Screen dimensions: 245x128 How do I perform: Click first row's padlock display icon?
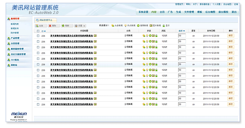pyautogui.click(x=156, y=36)
